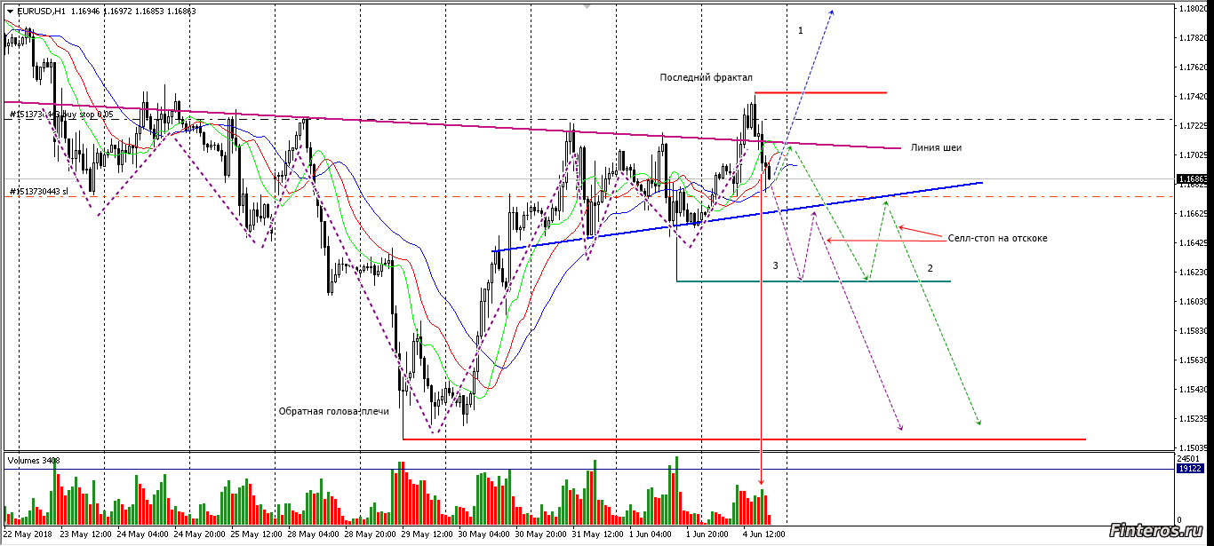The image size is (1214, 546).
Task: Click the 'Volumes 3408' indicator title
Action: [35, 460]
